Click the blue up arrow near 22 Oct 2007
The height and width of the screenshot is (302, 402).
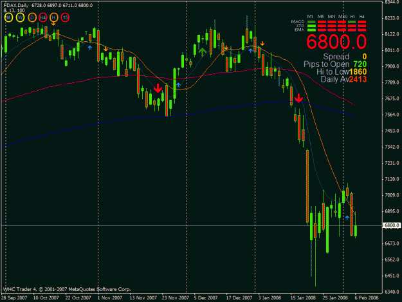click(x=90, y=48)
